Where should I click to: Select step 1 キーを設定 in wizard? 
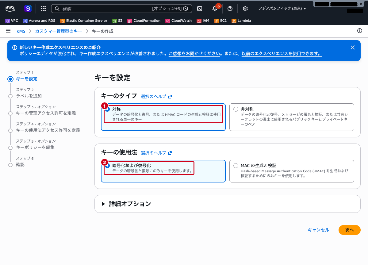pyautogui.click(x=27, y=79)
